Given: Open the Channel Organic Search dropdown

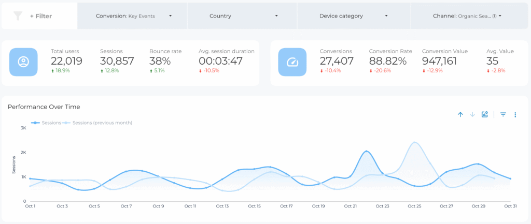Looking at the screenshot, I should pyautogui.click(x=470, y=16).
